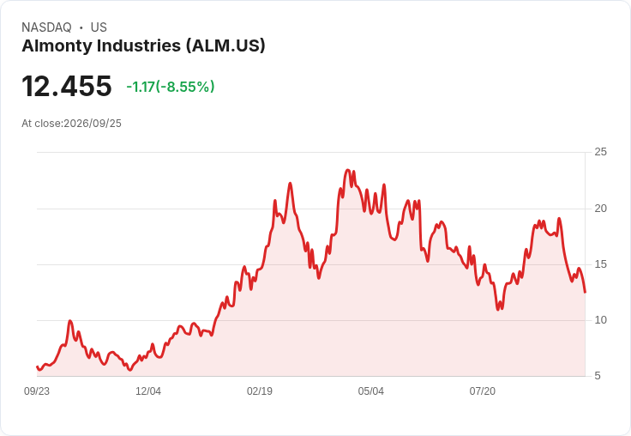Click the -1.17(-8.55%) change value
Image resolution: width=631 pixels, height=436 pixels.
171,87
